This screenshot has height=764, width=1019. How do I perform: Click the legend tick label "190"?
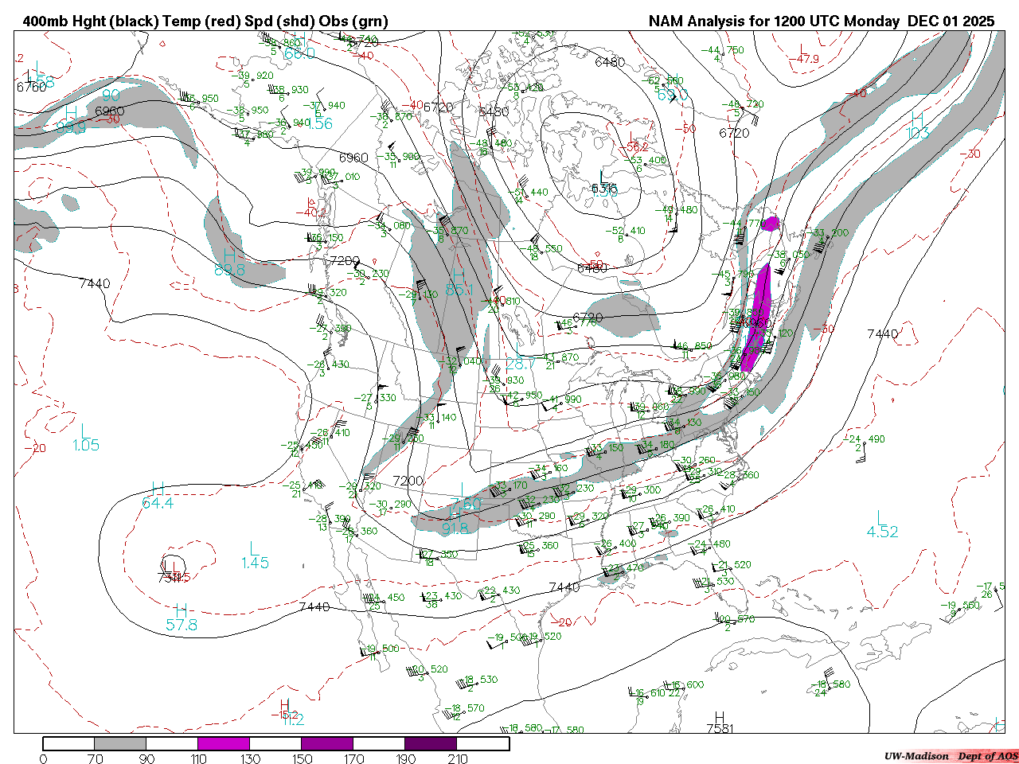[x=405, y=758]
